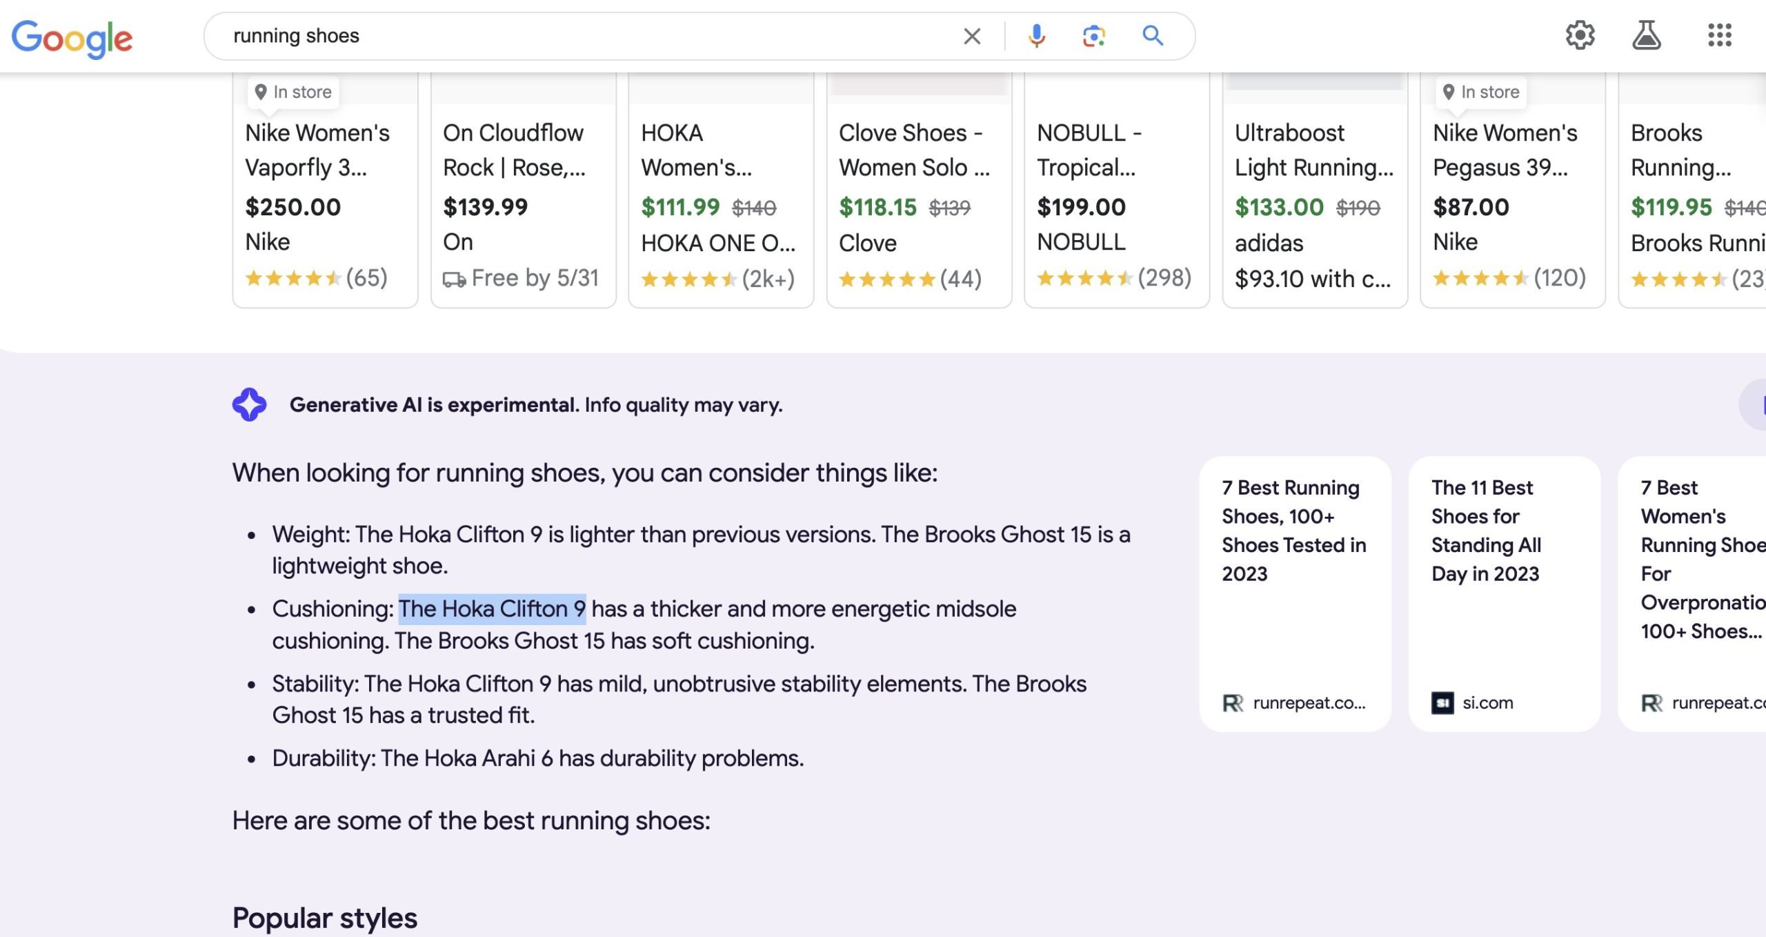The height and width of the screenshot is (937, 1766).
Task: Click the Google Apps grid icon
Action: pyautogui.click(x=1718, y=35)
